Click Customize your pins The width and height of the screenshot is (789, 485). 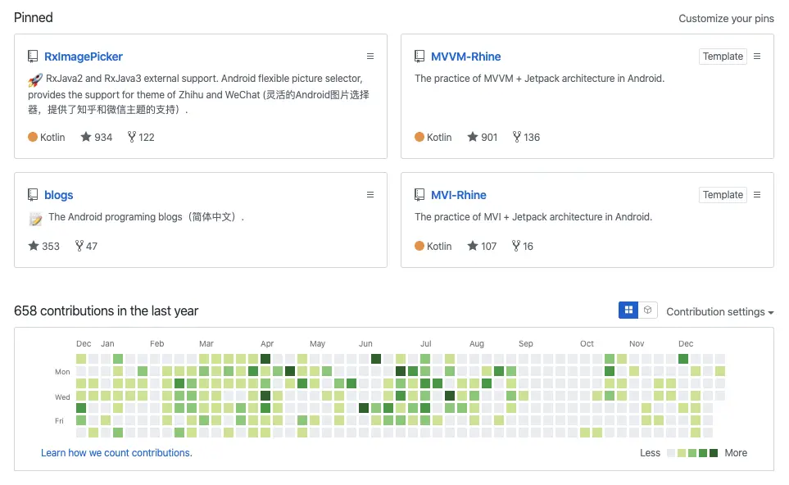coord(726,19)
